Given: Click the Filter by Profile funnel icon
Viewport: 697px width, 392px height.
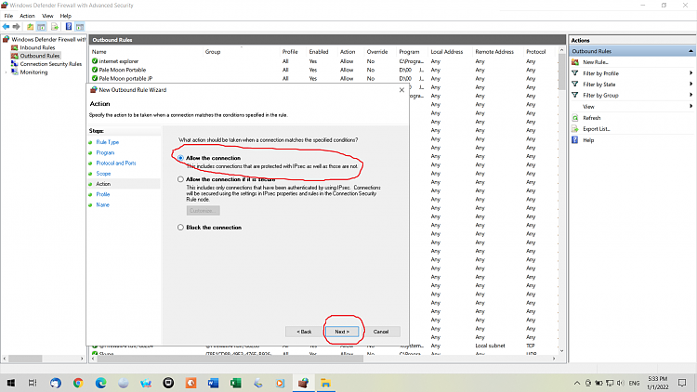Looking at the screenshot, I should 574,73.
